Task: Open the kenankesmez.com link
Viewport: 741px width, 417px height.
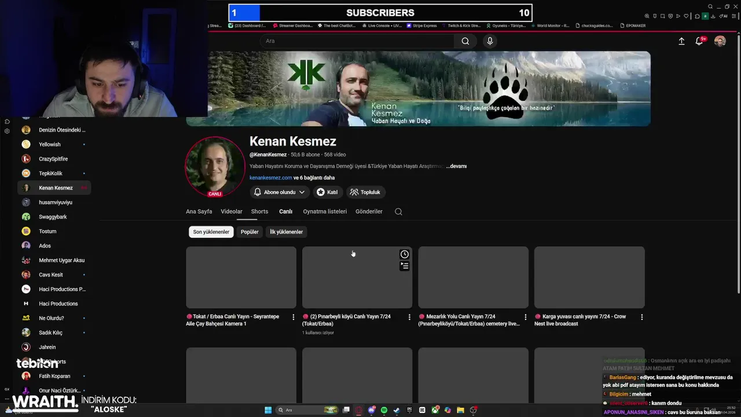Action: pos(270,178)
